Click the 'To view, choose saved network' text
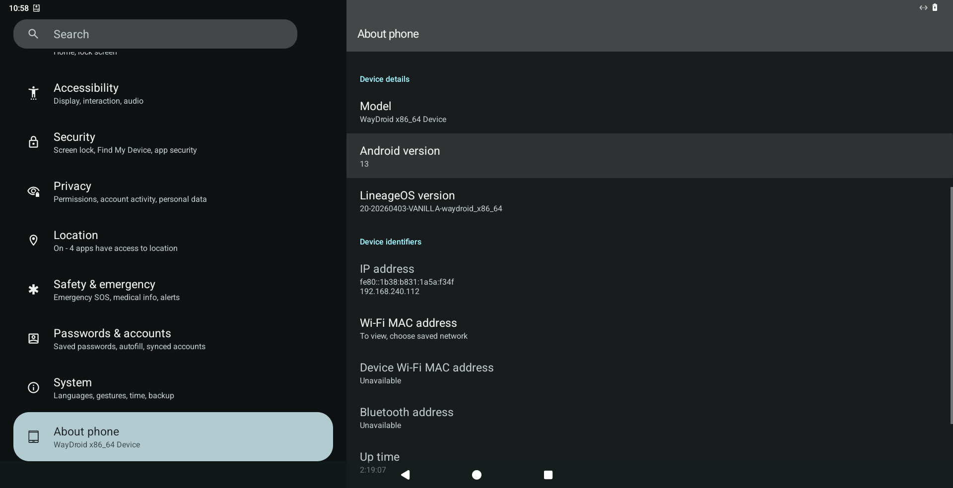 click(x=413, y=336)
